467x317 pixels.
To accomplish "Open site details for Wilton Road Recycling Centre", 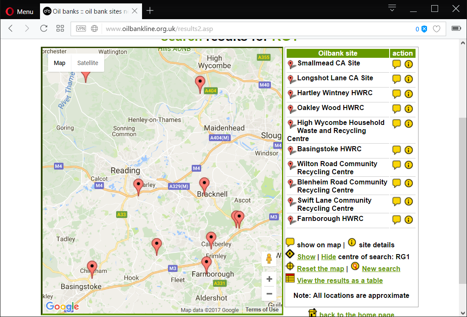I will click(x=409, y=164).
